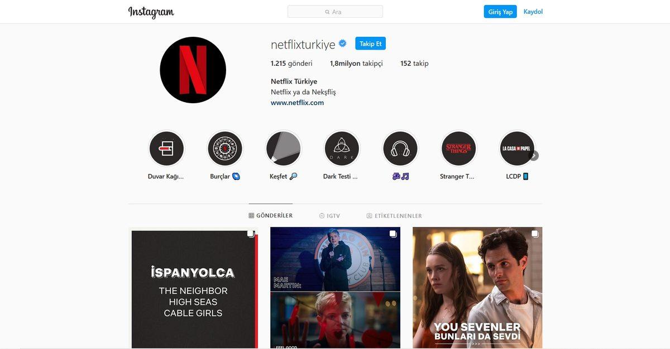Select the GÖNDERİLER tab
The image size is (670, 349).
pos(270,215)
